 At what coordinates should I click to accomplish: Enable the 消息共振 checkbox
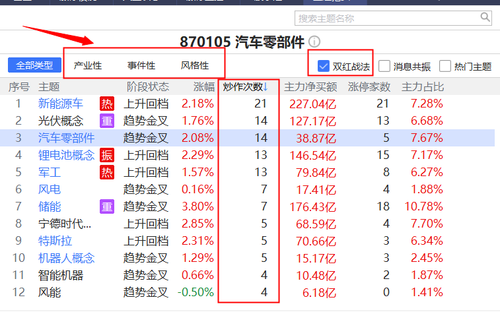click(384, 66)
